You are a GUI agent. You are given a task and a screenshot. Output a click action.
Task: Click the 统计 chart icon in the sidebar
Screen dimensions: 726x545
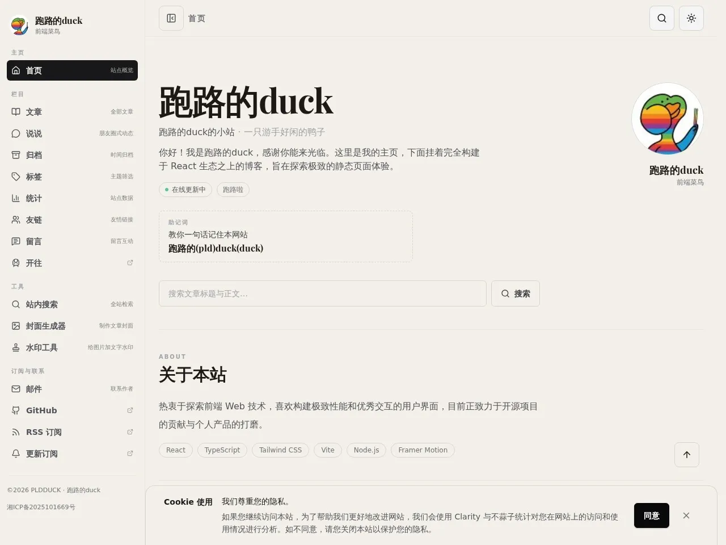tap(16, 198)
